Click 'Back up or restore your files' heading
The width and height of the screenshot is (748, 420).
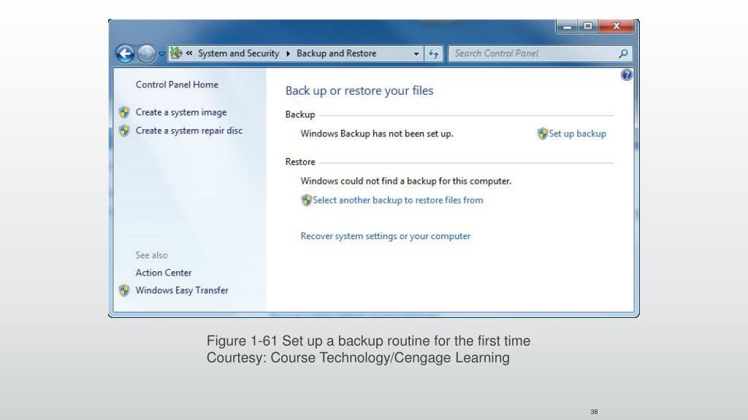pos(359,90)
